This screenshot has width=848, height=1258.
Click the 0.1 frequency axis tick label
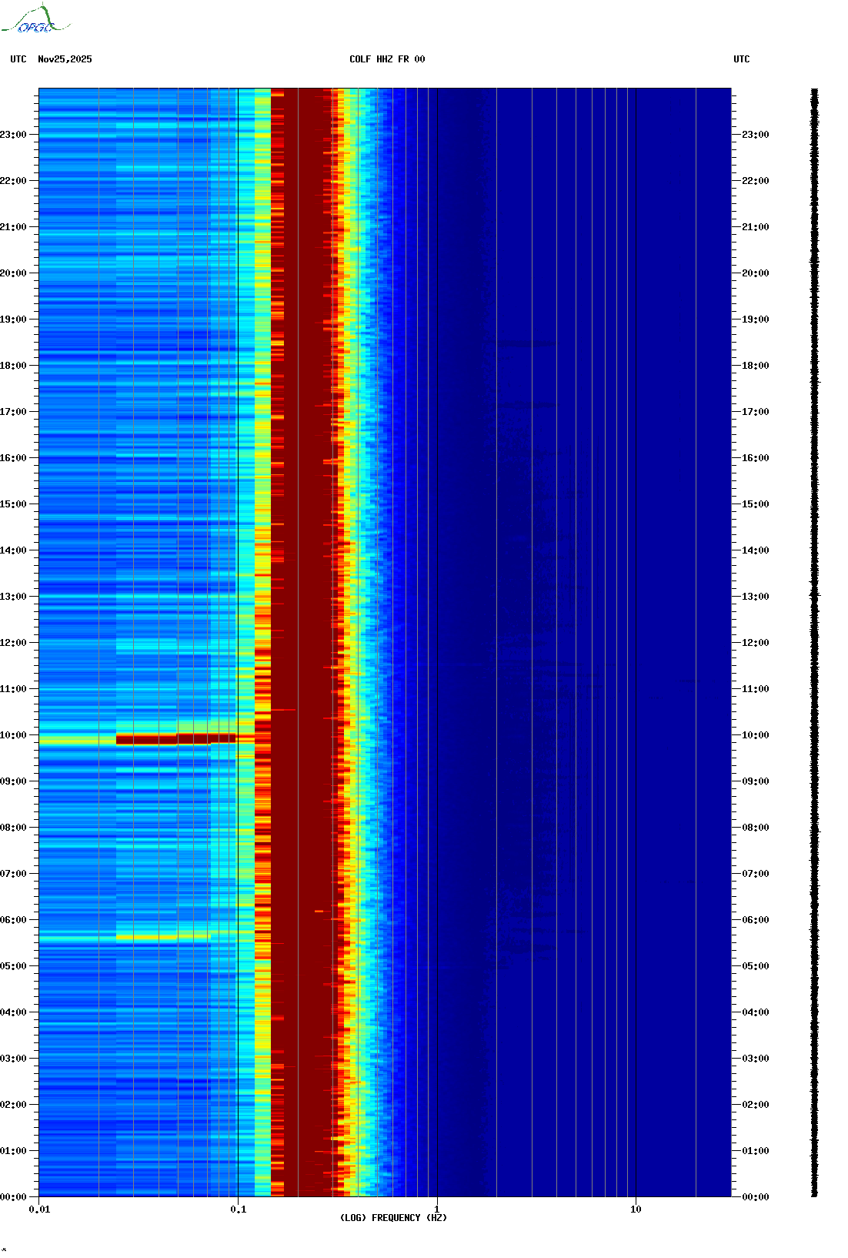point(238,1209)
